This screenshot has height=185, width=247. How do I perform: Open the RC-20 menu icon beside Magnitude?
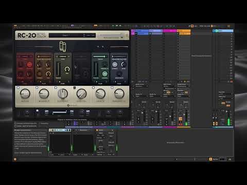127,35
